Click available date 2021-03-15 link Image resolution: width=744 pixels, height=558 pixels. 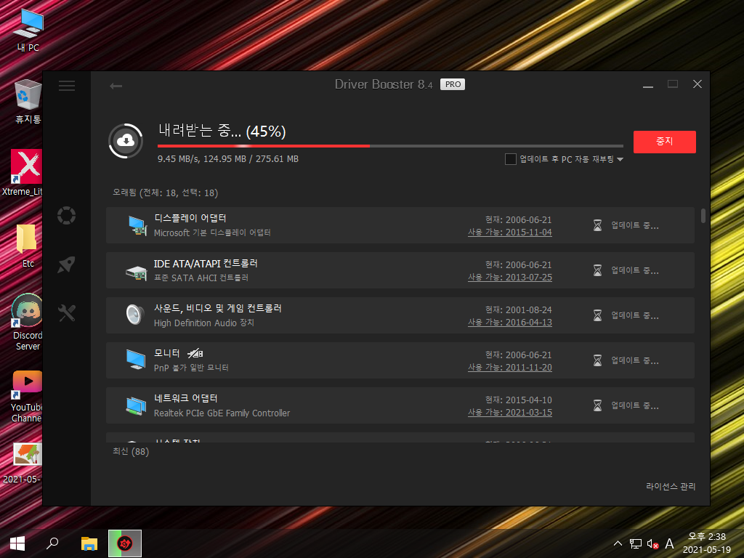coord(509,413)
